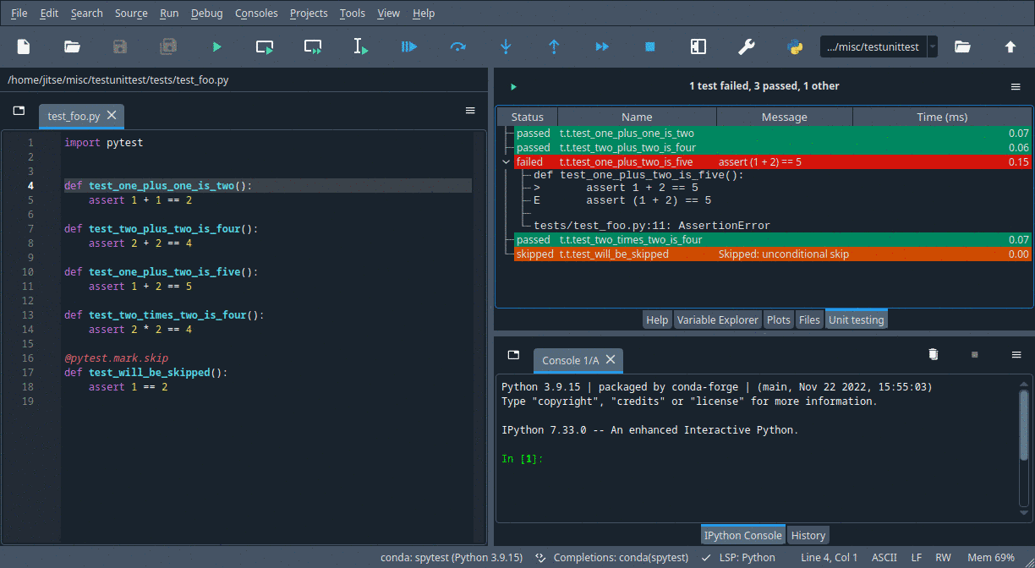Open the Unit testing options hamburger menu
The image size is (1035, 568).
pos(1016,85)
